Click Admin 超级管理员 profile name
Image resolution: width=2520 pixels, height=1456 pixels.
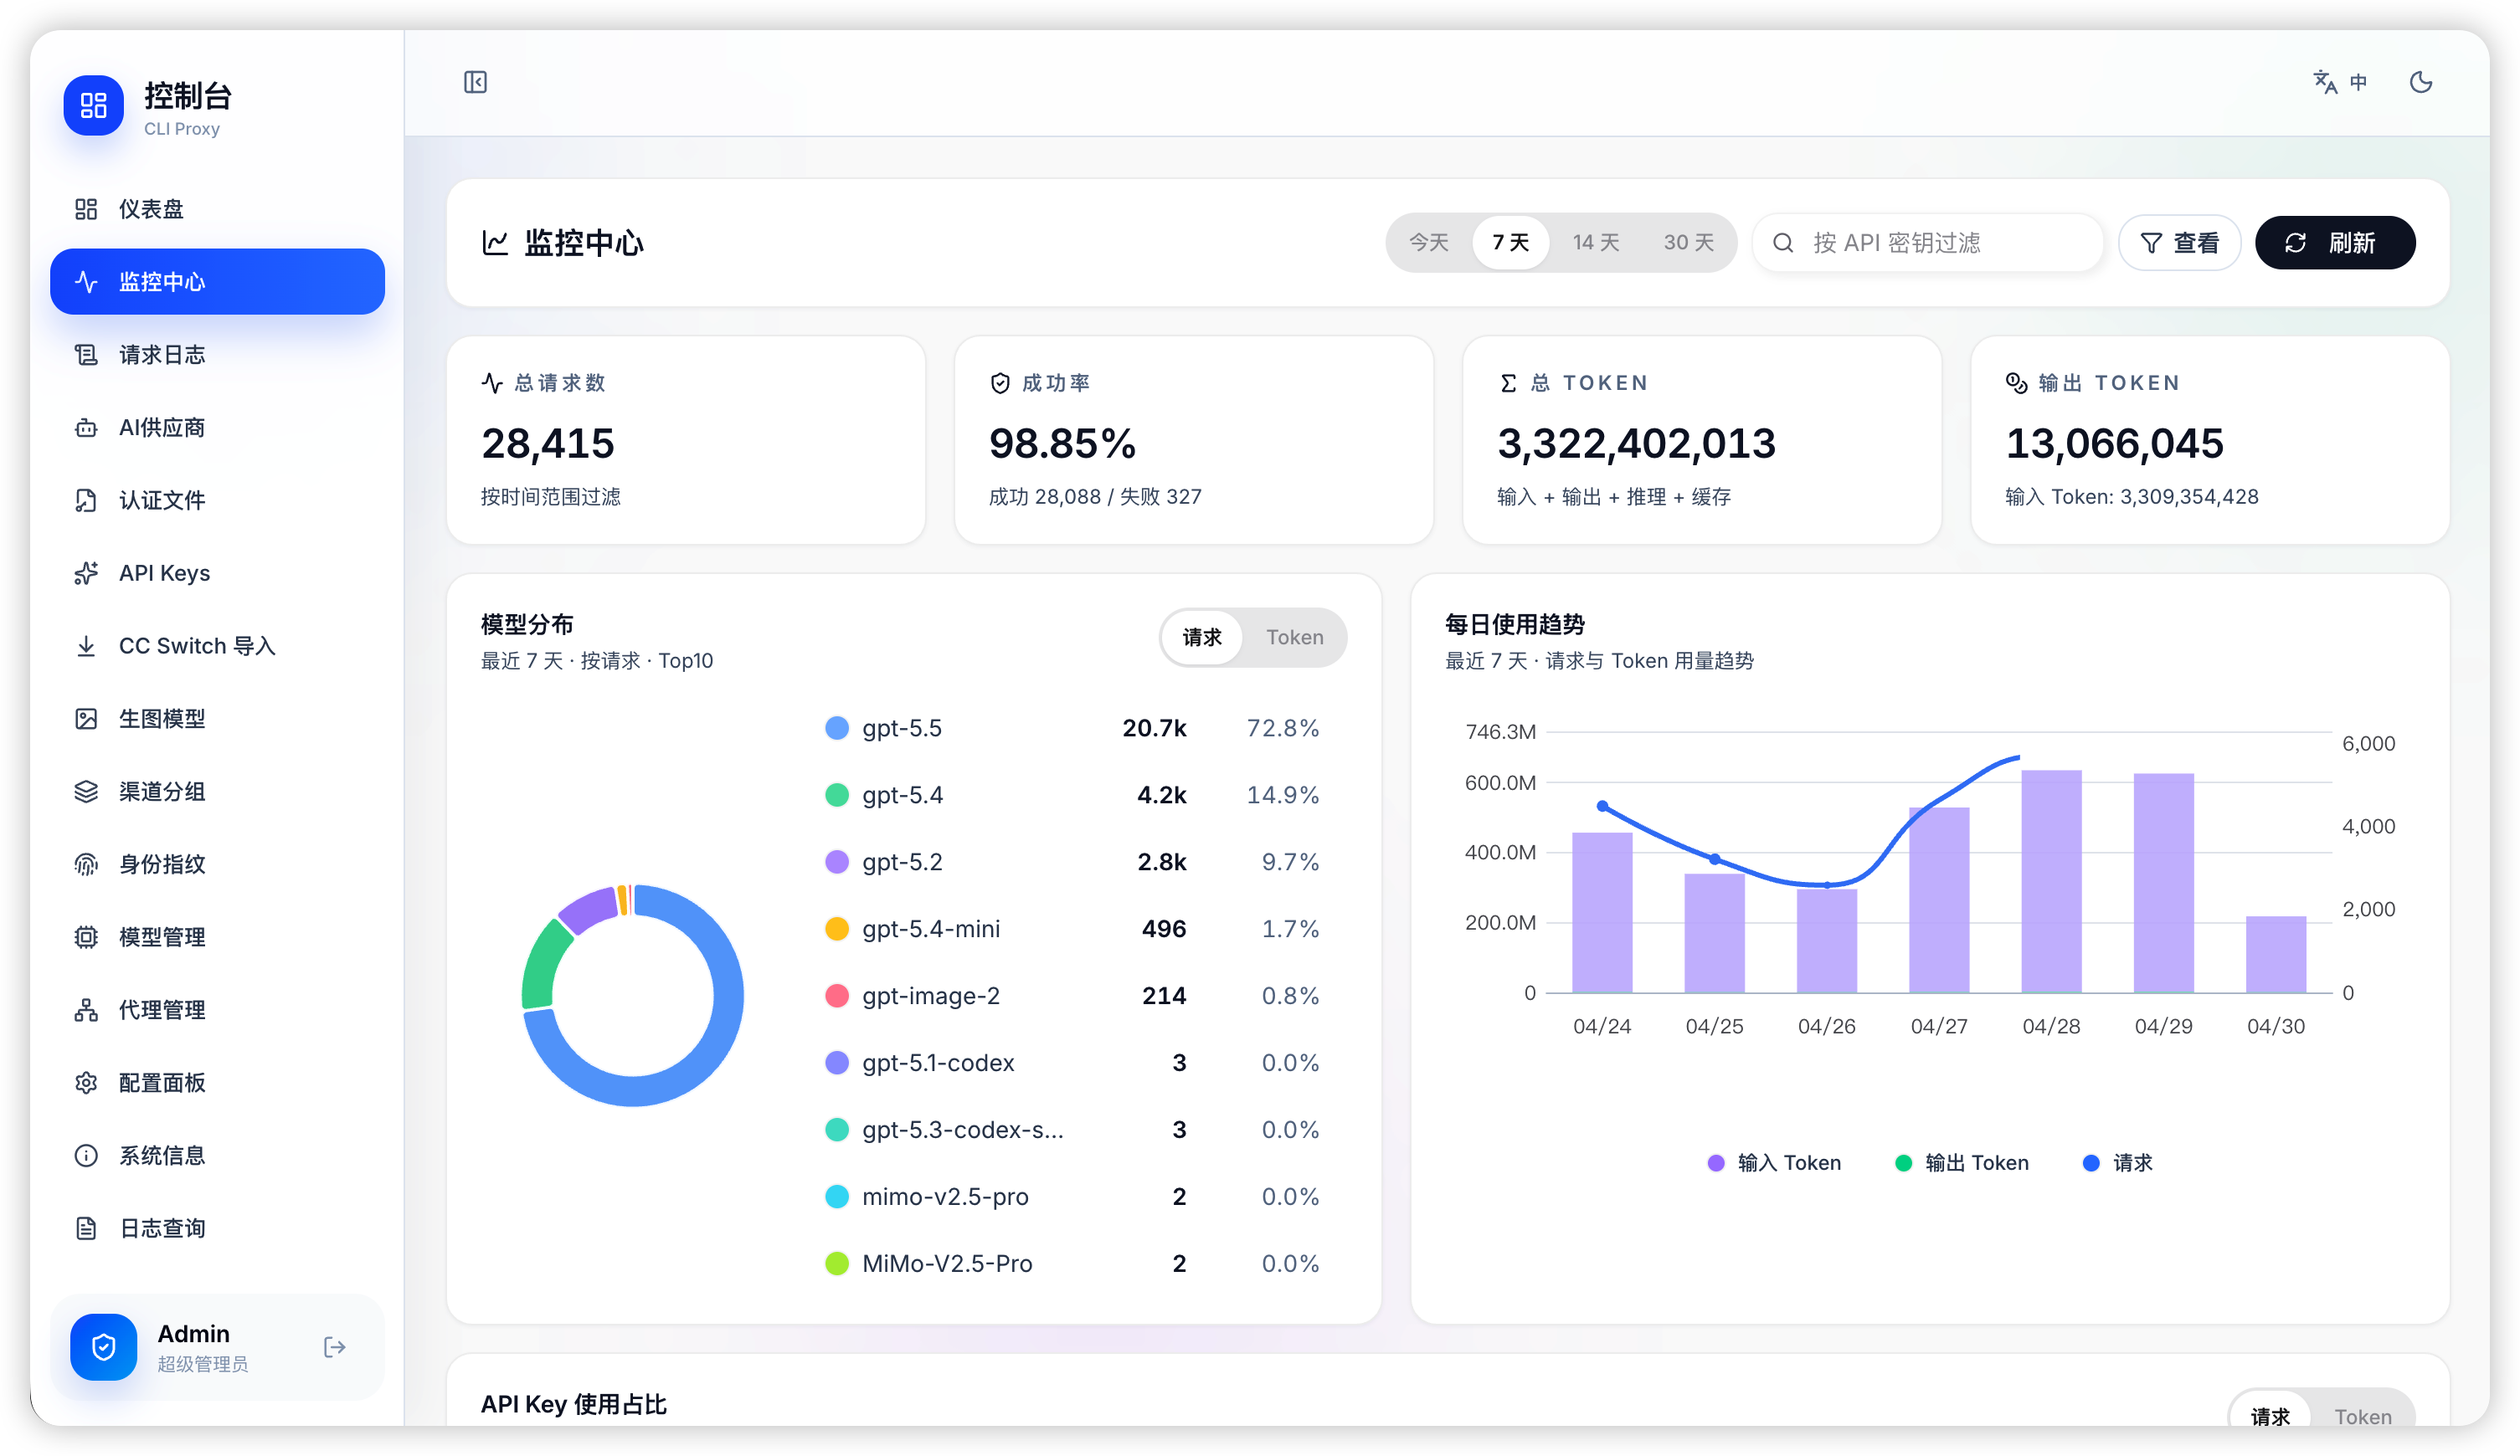tap(203, 1347)
